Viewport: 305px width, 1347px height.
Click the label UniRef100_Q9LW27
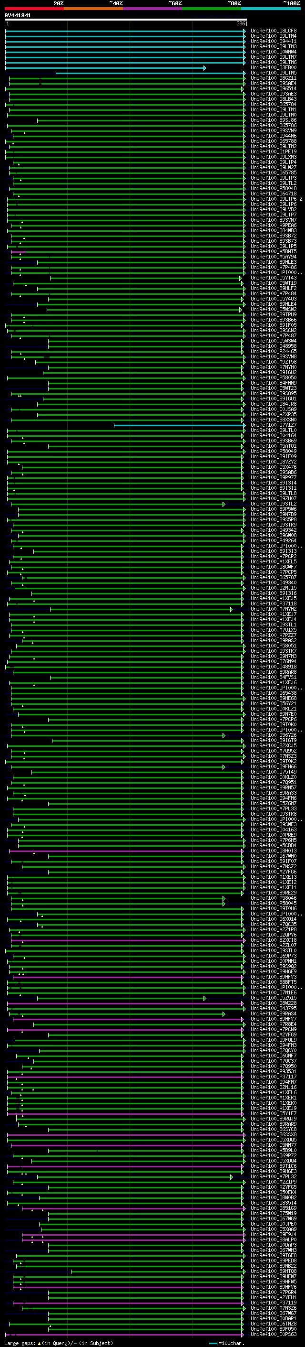273,167
